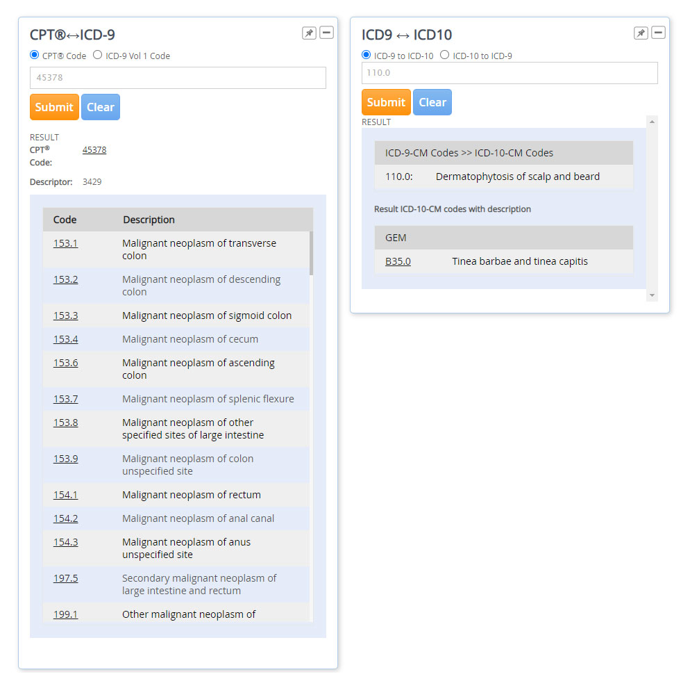Open code 197.5 secondary malignant neoplasm
690x688 pixels.
(x=65, y=578)
